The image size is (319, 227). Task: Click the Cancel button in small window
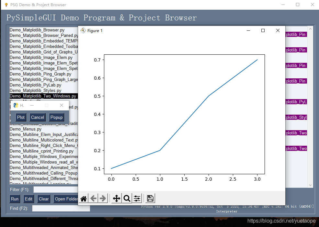[x=38, y=117]
